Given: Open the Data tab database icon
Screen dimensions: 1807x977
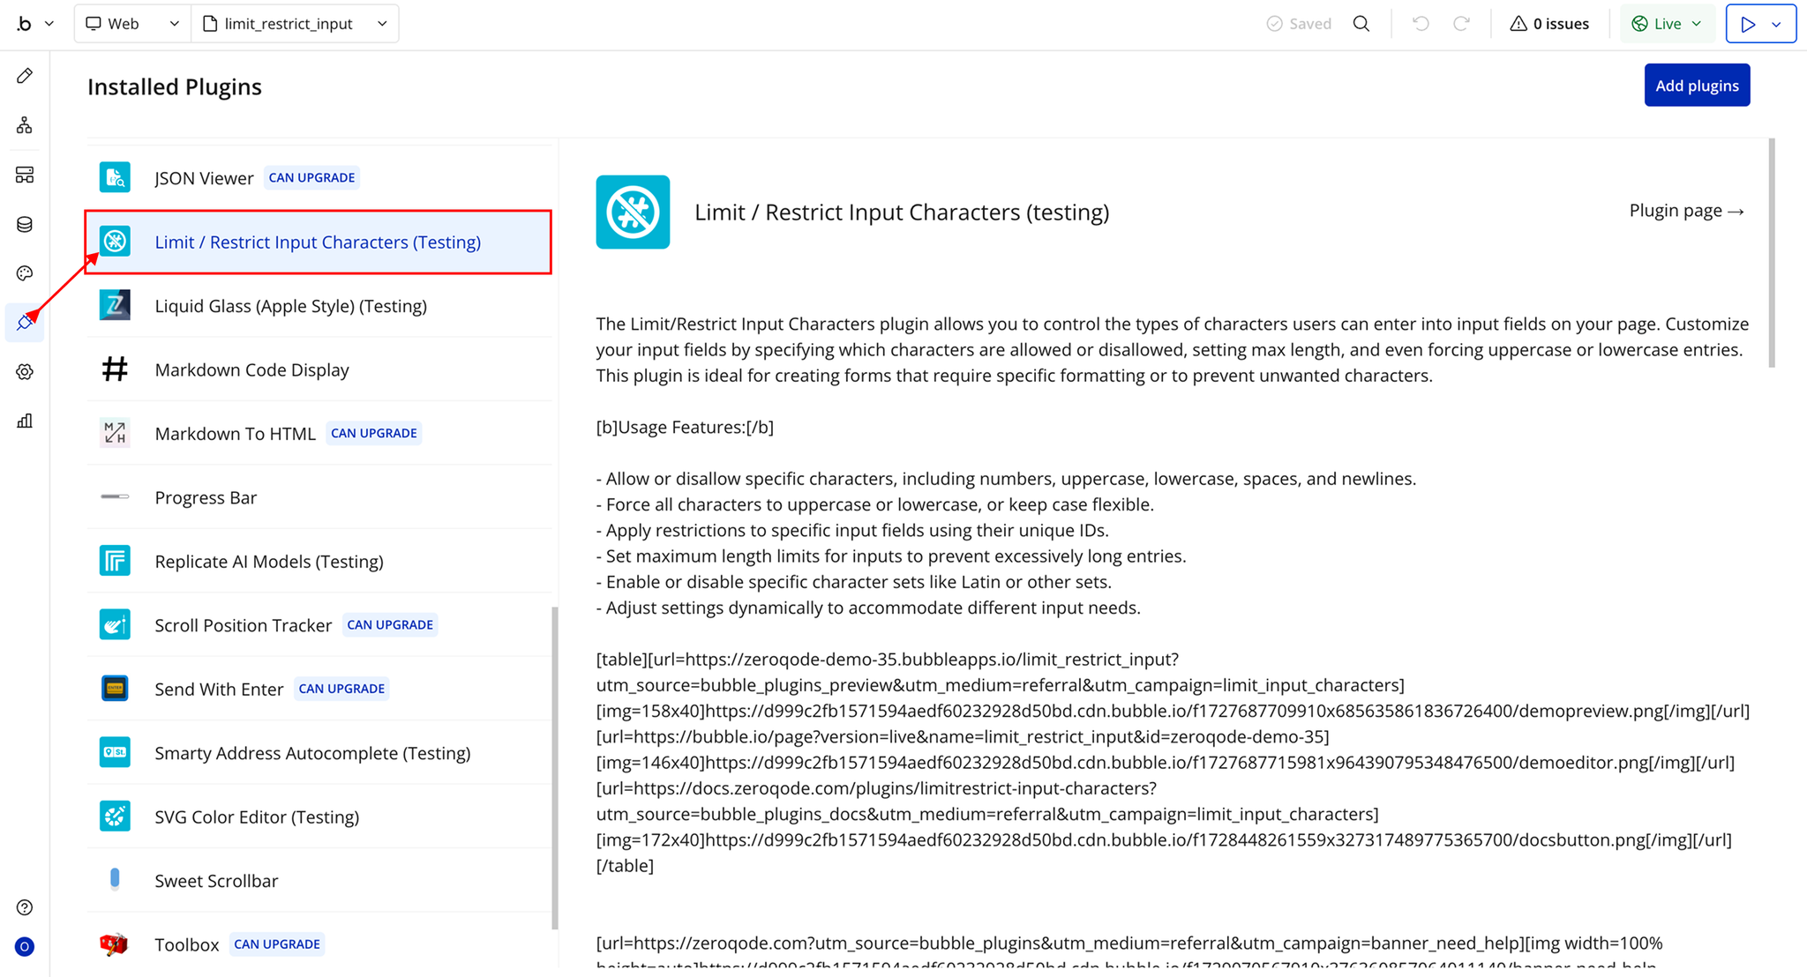Looking at the screenshot, I should coord(25,224).
